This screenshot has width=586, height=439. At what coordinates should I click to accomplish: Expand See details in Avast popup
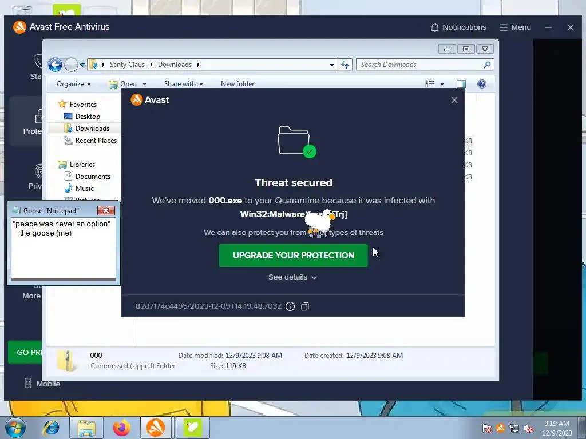[x=292, y=277]
